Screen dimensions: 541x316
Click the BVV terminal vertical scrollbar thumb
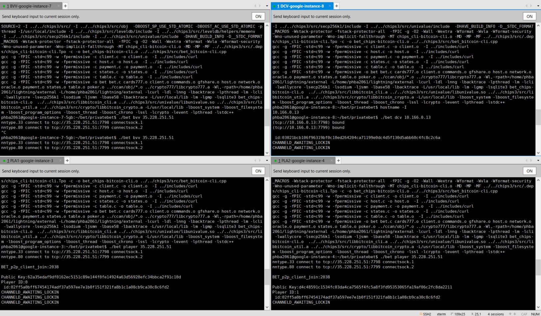267,117
